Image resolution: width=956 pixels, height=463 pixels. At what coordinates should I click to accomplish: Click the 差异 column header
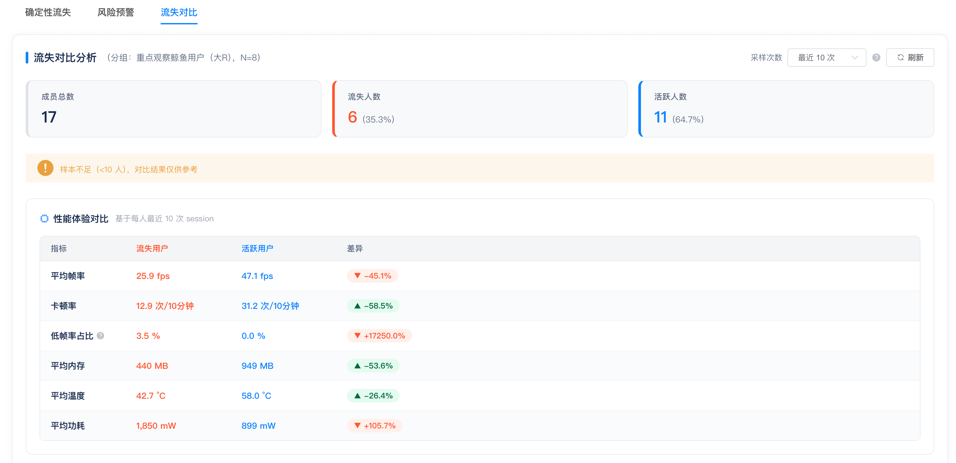click(355, 248)
